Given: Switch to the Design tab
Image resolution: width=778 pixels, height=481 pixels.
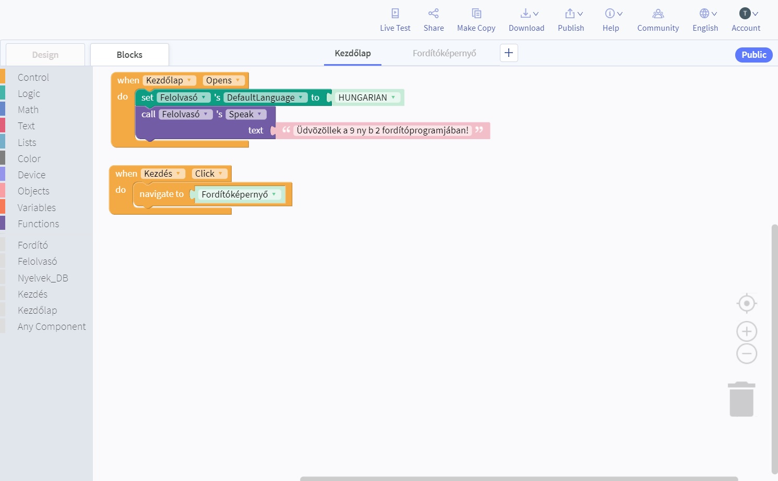Looking at the screenshot, I should [45, 55].
